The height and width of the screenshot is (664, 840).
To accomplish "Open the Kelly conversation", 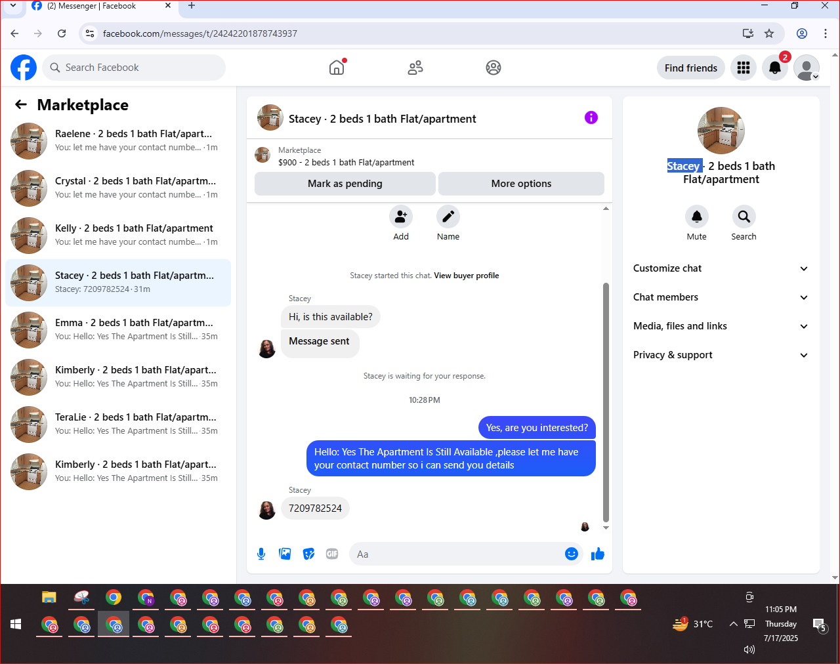I will click(x=118, y=236).
